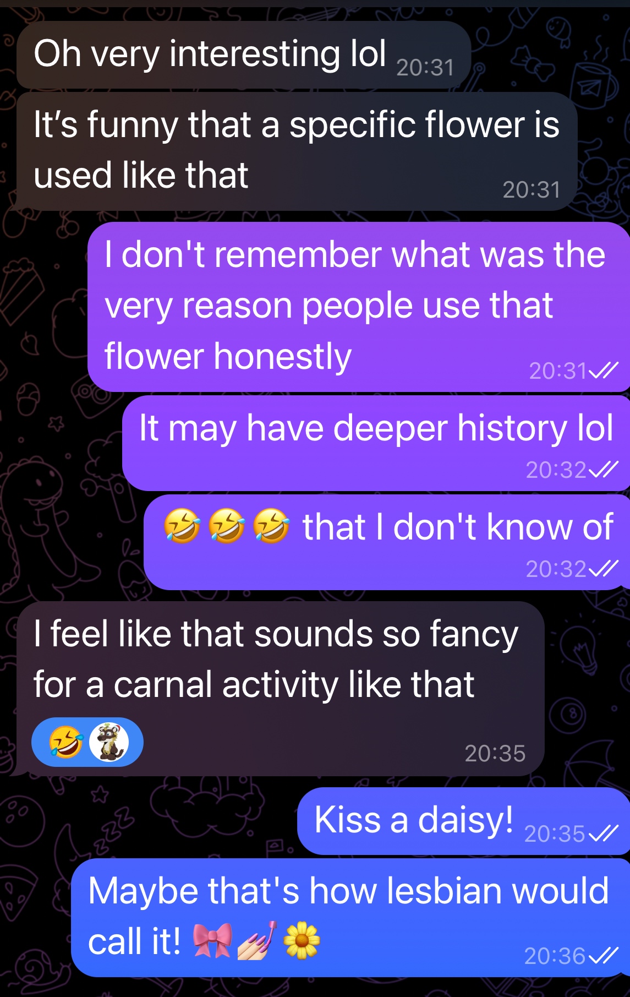Tap the laughing emoji reaction
The image size is (630, 997).
[65, 742]
